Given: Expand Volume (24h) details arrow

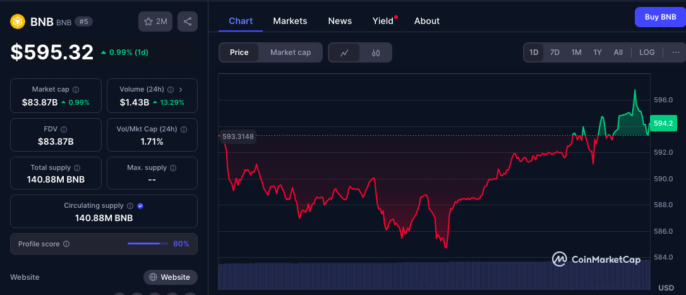Looking at the screenshot, I should (181, 90).
